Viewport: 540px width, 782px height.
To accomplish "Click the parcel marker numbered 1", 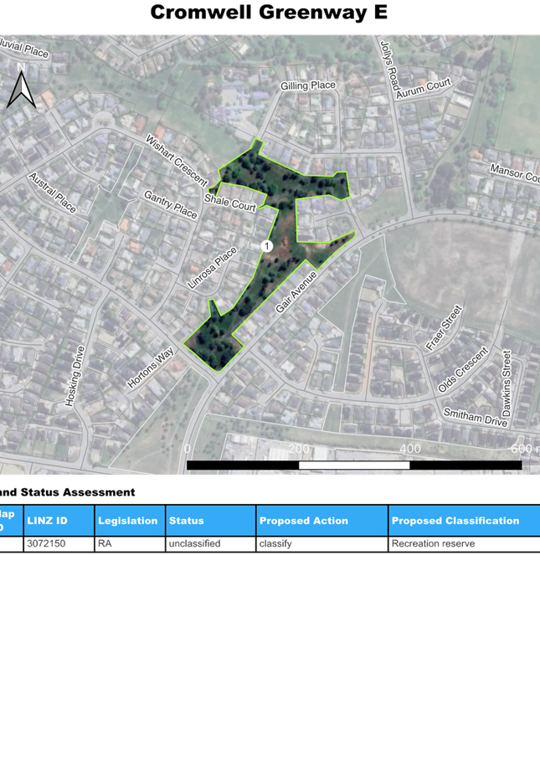I will pos(266,246).
